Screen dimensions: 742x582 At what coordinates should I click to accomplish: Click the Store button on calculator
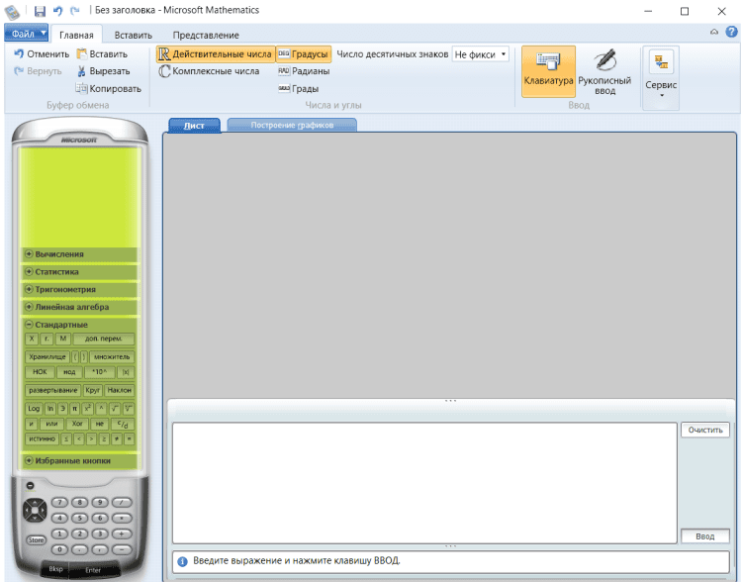coord(36,539)
